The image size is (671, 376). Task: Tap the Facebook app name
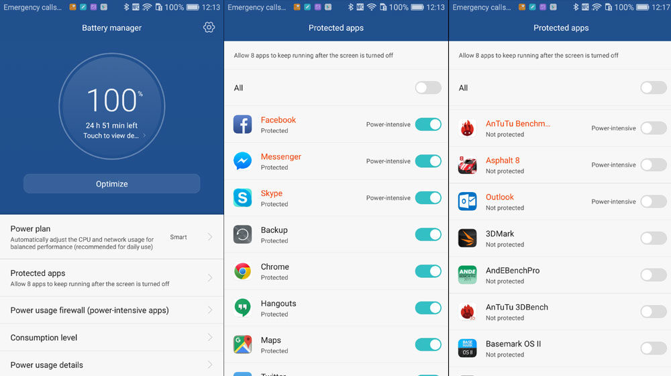[278, 120]
